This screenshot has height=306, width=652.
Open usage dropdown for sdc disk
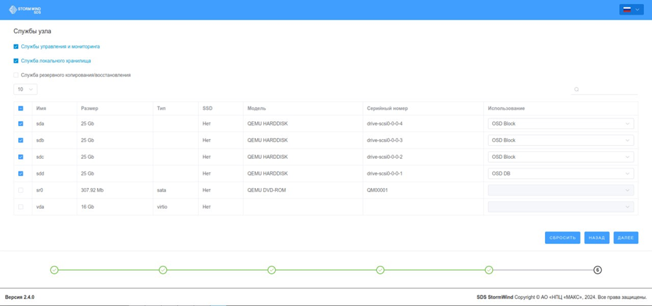pyautogui.click(x=561, y=157)
